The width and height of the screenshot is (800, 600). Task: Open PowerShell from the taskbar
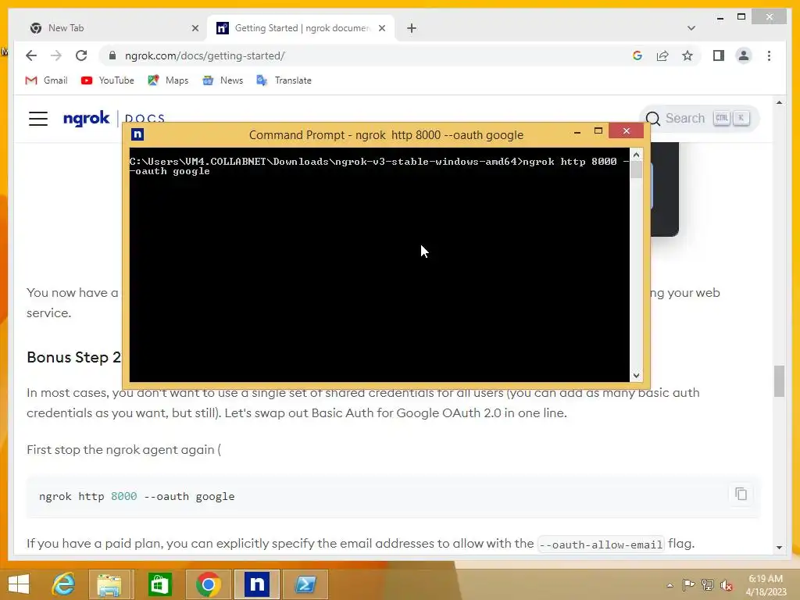pos(305,584)
